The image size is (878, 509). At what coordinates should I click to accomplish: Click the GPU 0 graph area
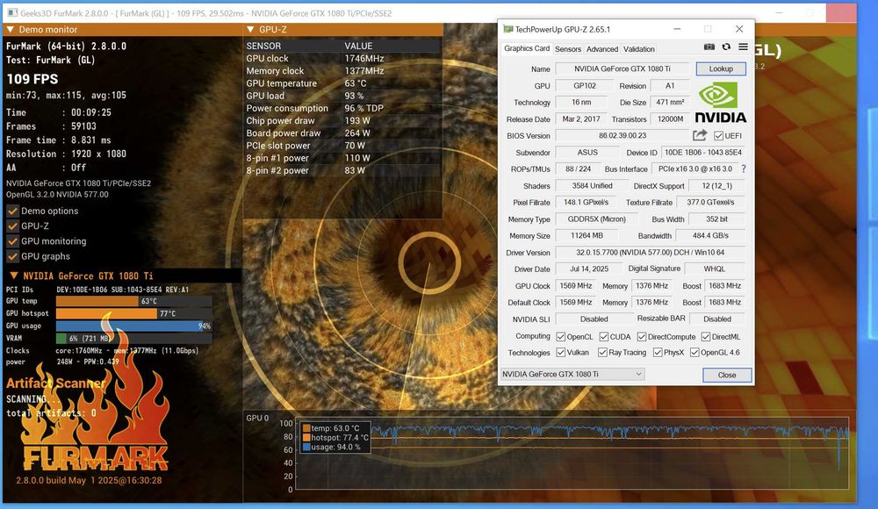[x=572, y=454]
